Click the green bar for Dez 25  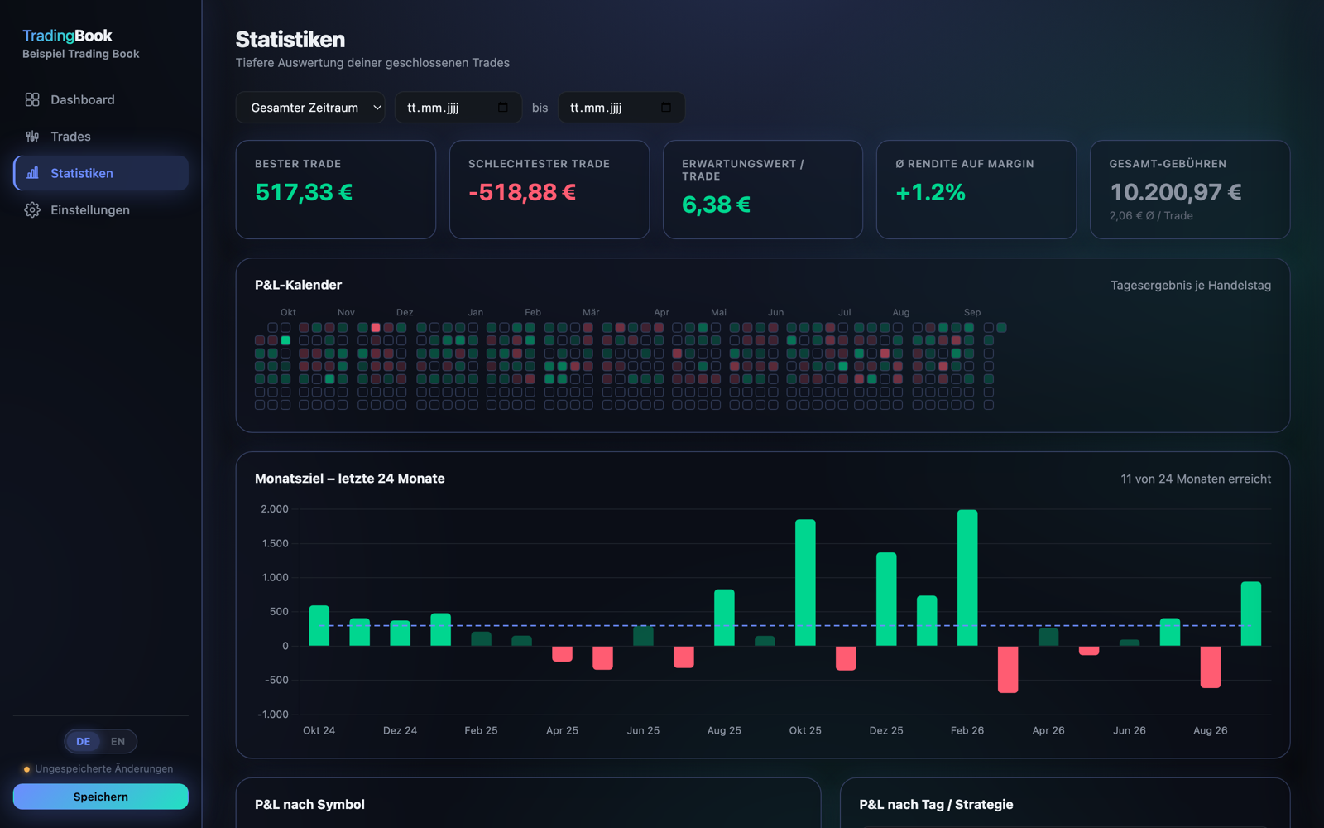(x=886, y=599)
